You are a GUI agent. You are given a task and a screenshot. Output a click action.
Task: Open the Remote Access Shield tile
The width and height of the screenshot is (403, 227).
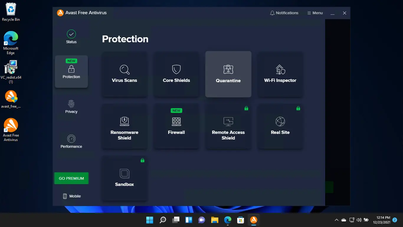[x=228, y=126]
